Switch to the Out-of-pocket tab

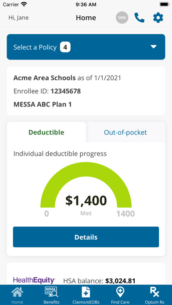pos(125,132)
